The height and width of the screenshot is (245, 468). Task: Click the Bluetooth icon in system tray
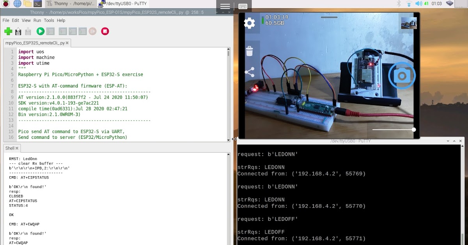click(399, 4)
